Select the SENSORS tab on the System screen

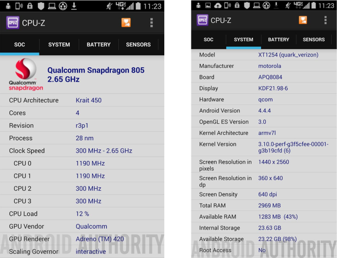point(313,39)
